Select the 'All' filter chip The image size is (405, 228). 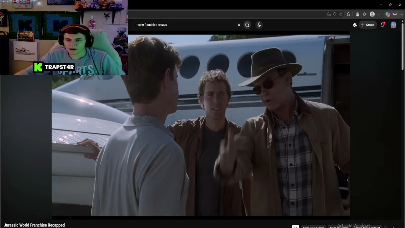pyautogui.click(x=295, y=227)
